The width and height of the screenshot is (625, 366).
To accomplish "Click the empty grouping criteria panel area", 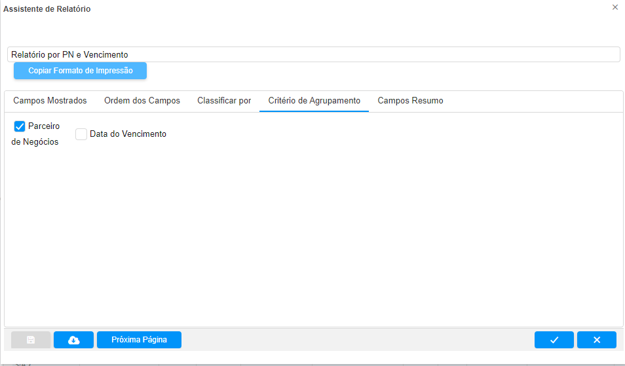I will coord(313,236).
